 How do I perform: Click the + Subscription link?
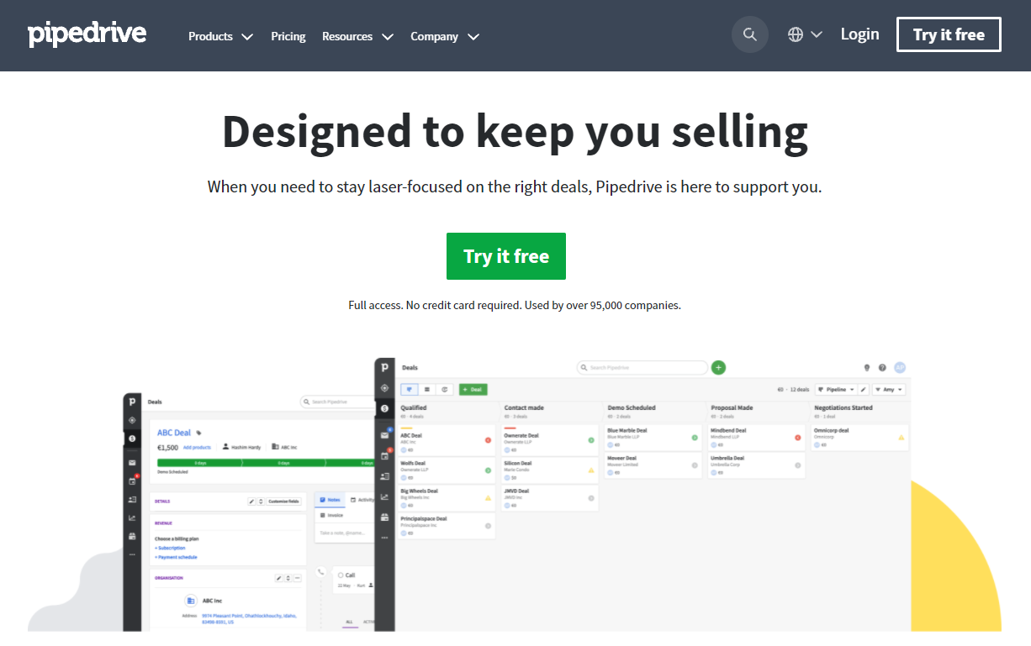point(170,548)
